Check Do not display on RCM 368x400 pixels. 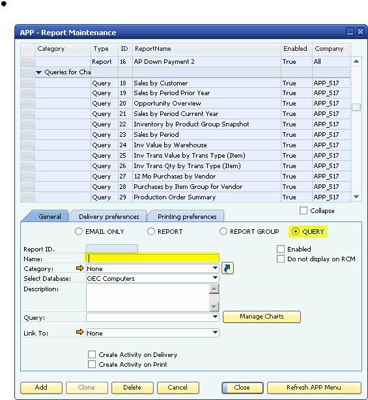281,259
